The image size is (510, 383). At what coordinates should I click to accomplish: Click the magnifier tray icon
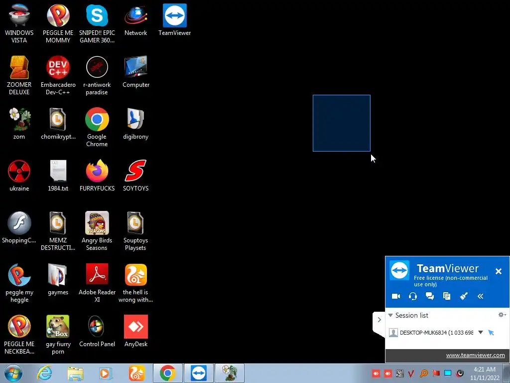tap(423, 373)
